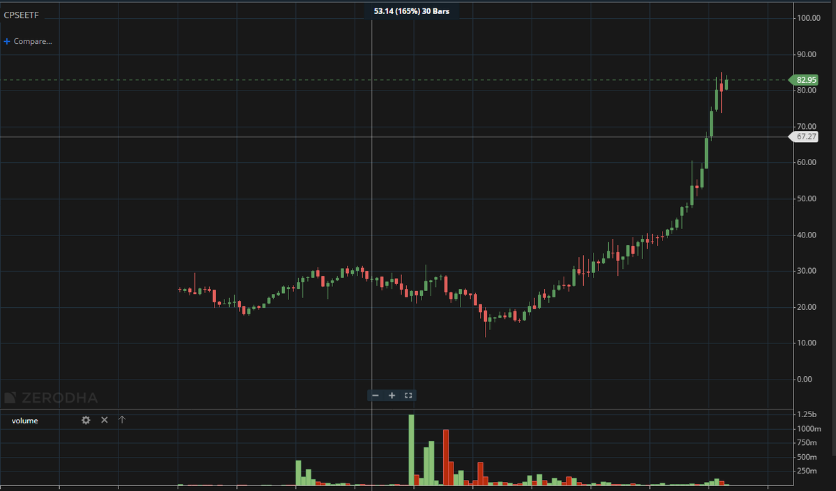Click the 250m volume axis label

pos(806,471)
